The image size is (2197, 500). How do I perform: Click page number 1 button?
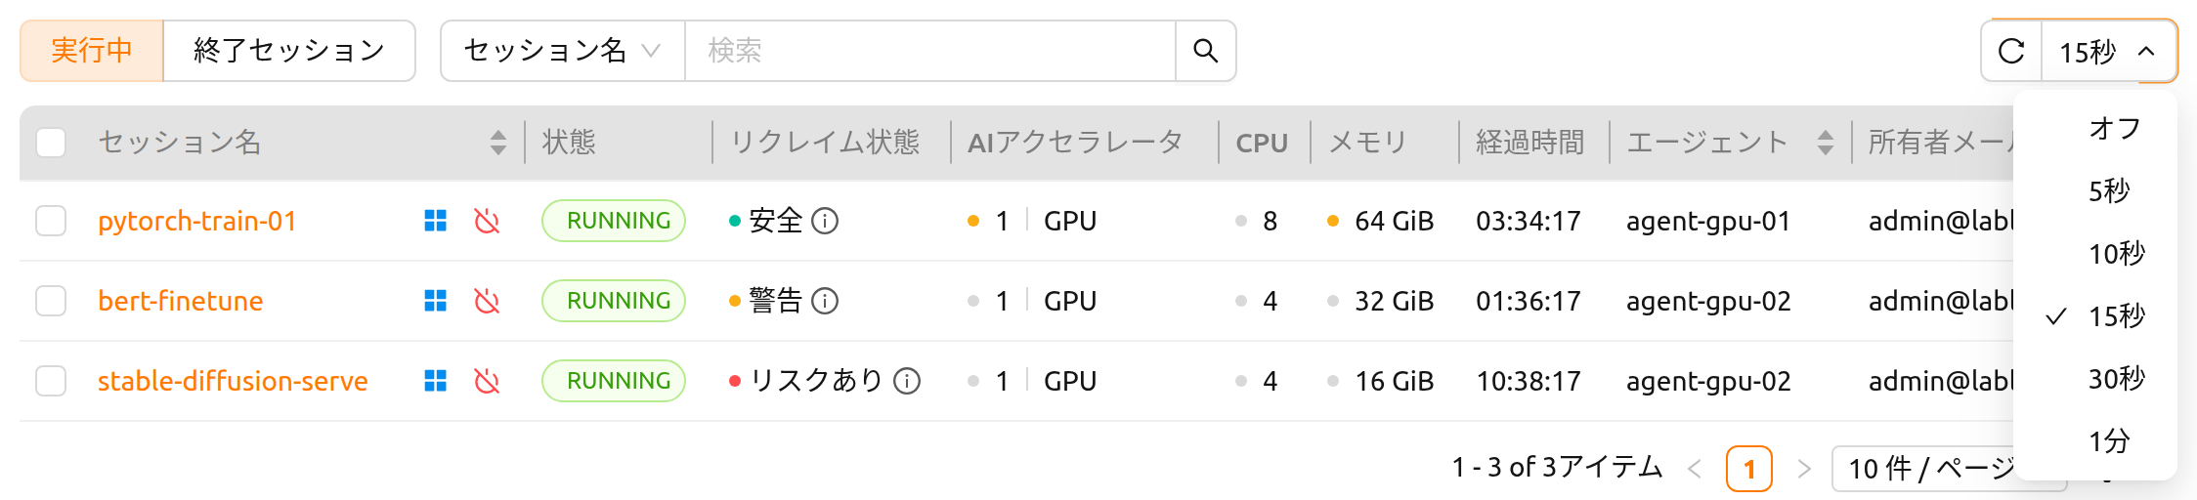pyautogui.click(x=1749, y=469)
